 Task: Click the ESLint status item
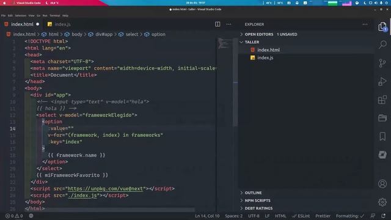tap(301, 216)
